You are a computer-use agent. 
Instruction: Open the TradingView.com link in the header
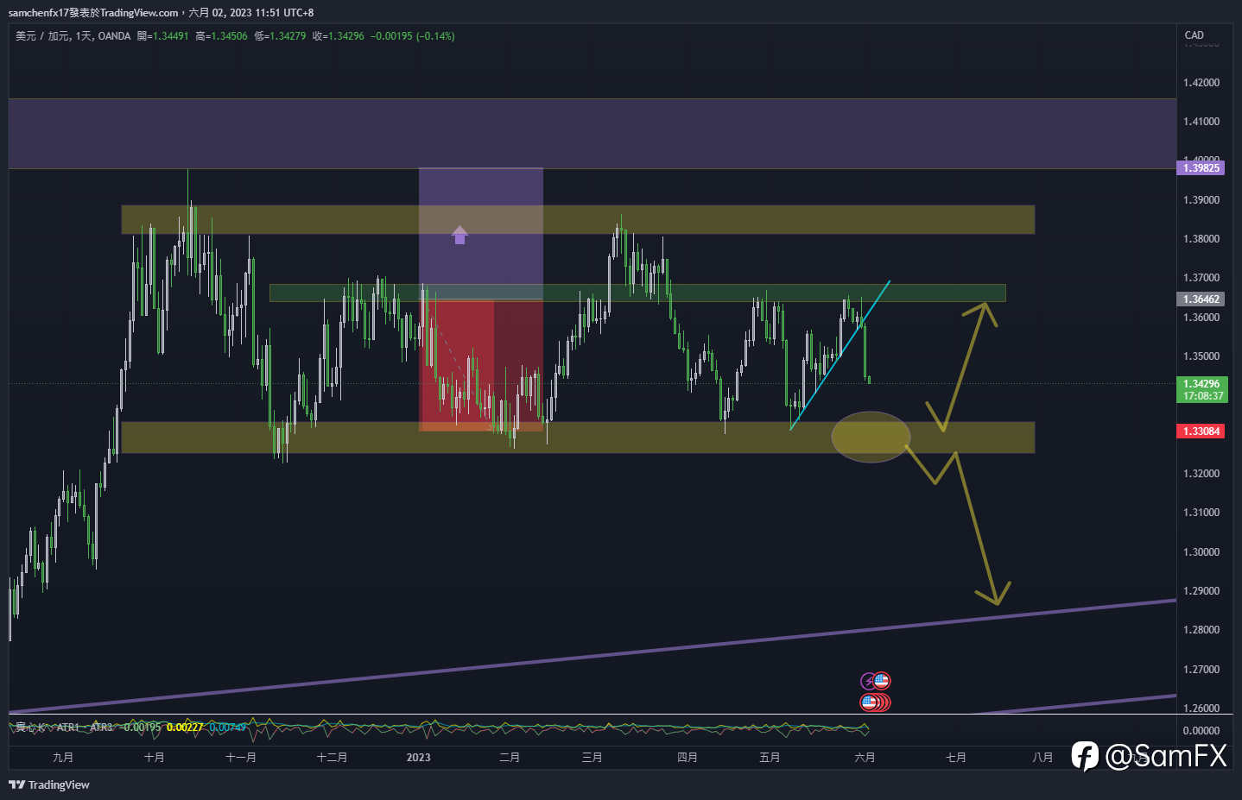(139, 13)
